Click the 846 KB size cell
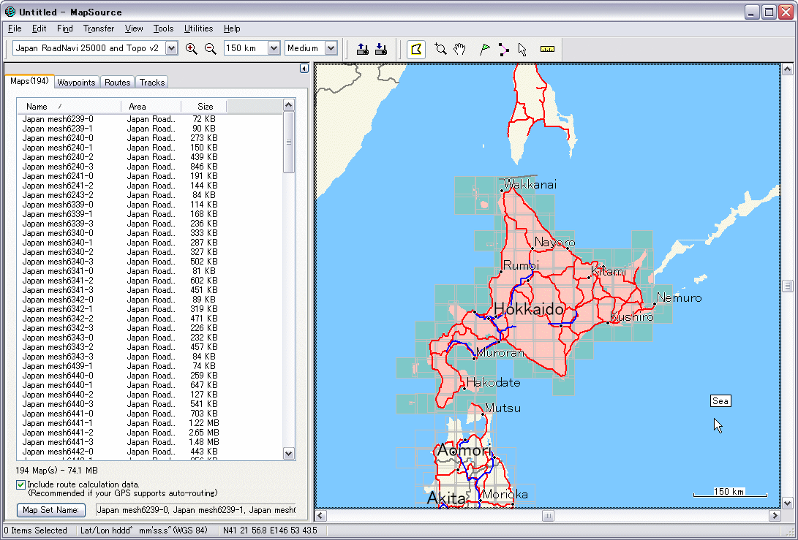Image resolution: width=798 pixels, height=540 pixels. click(x=203, y=167)
